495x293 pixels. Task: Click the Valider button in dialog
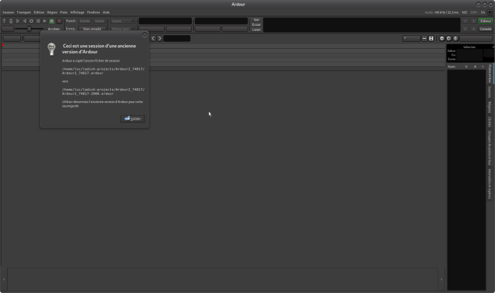[132, 118]
